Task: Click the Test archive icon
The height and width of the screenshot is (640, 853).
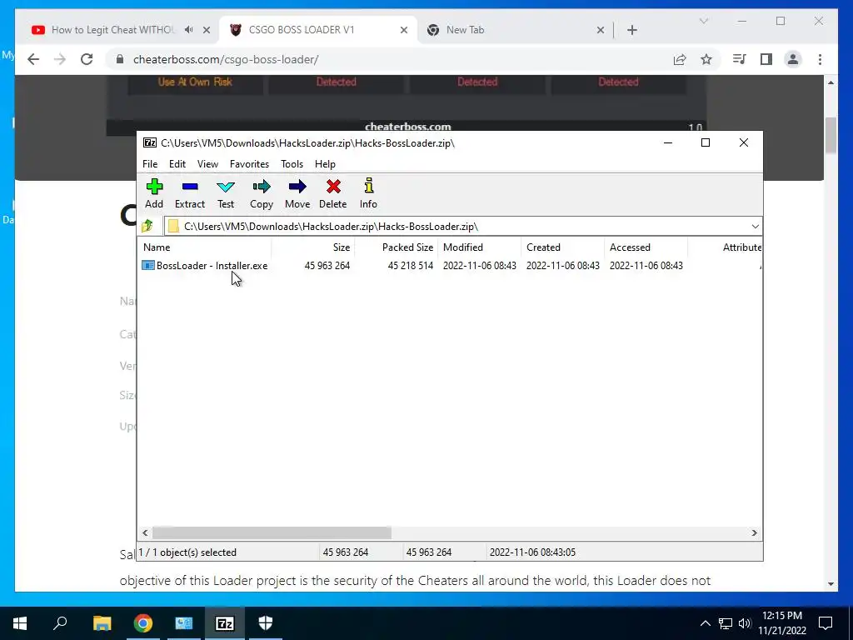Action: (x=226, y=193)
